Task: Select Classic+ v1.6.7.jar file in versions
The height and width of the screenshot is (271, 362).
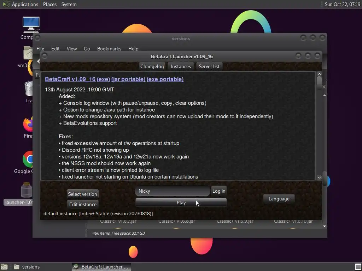Action: point(118,221)
